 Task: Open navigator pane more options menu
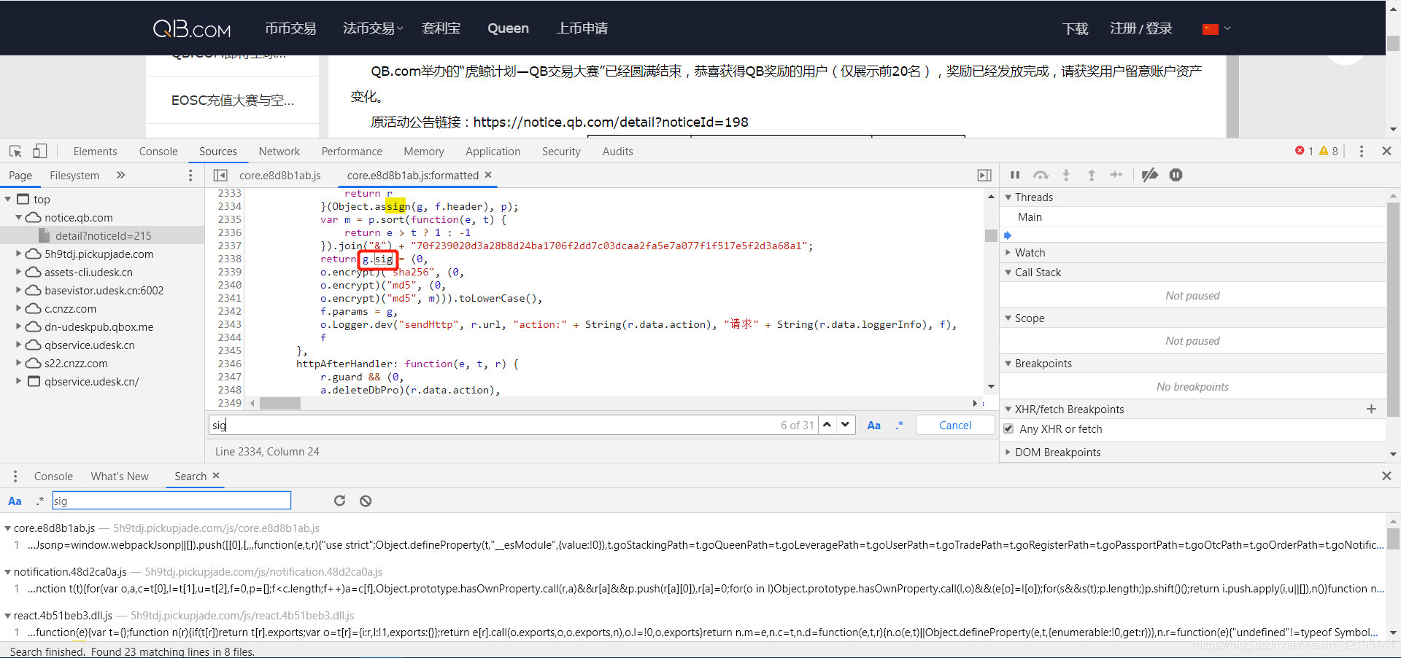(190, 175)
